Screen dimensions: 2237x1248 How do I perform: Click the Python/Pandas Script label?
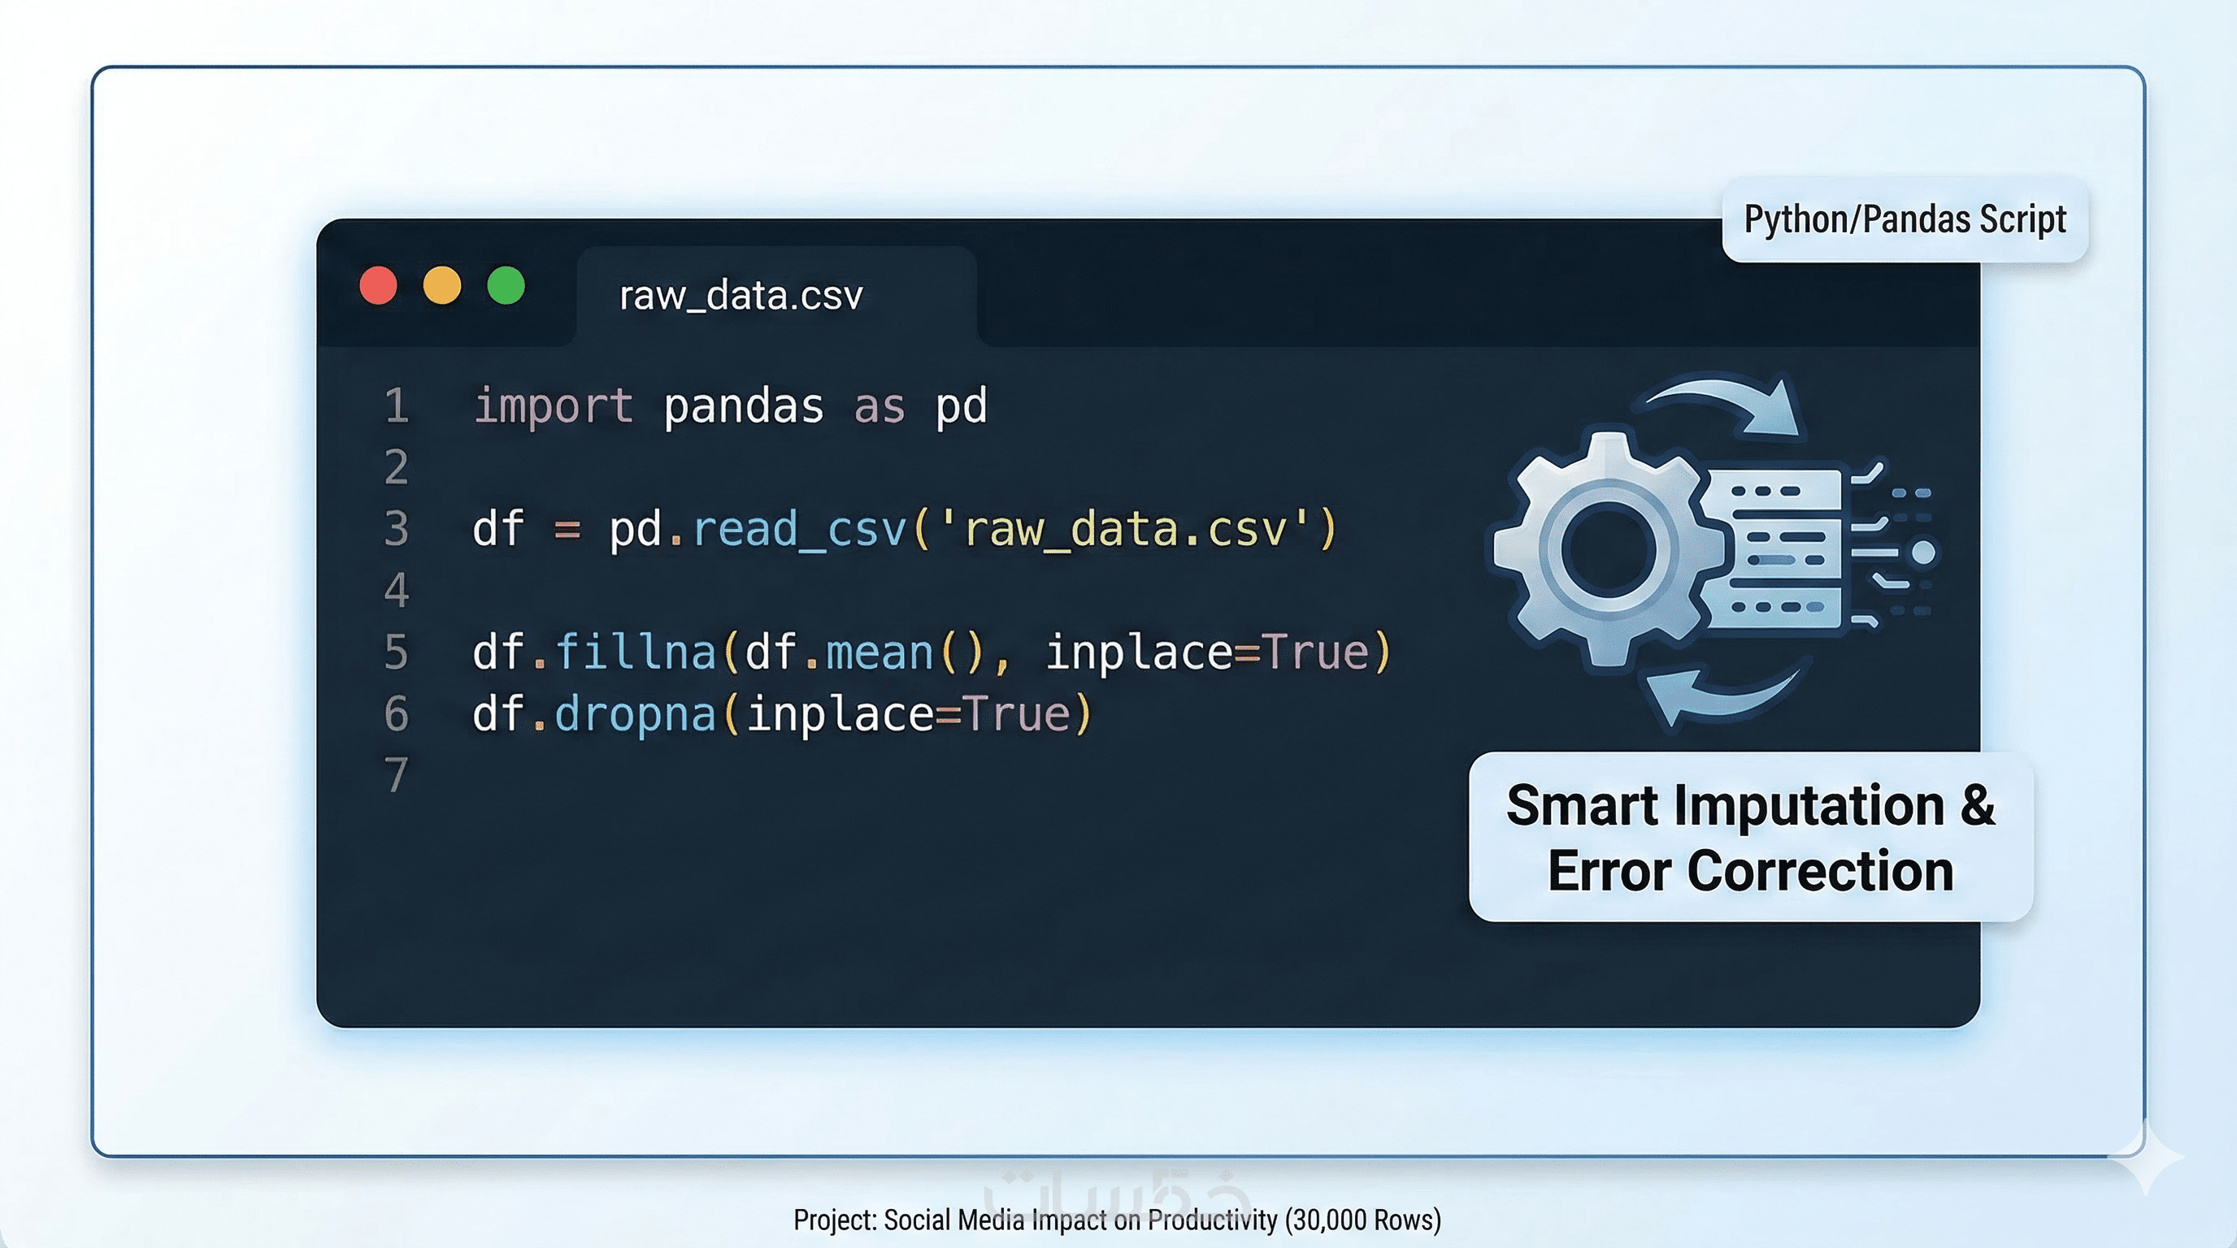click(x=1905, y=219)
